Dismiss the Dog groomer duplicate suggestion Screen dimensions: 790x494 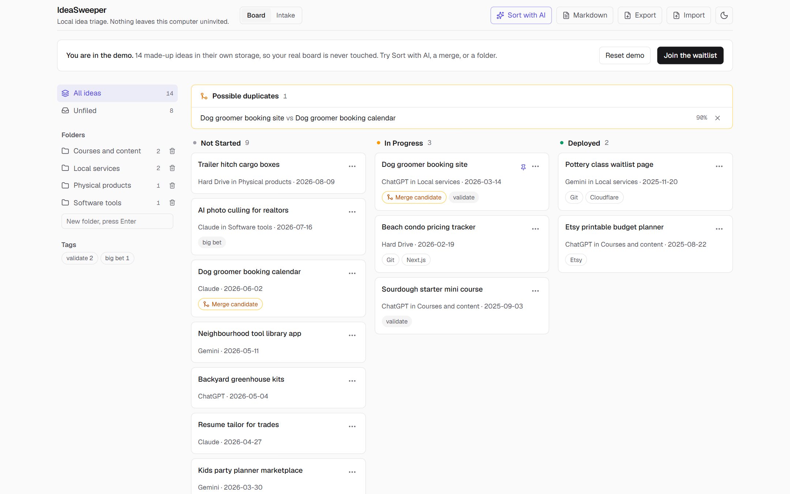pyautogui.click(x=718, y=118)
